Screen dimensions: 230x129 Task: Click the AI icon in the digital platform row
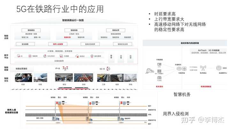[x=19, y=56]
